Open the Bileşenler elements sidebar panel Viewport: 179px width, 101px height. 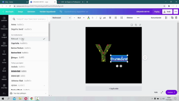[x=4, y=44]
